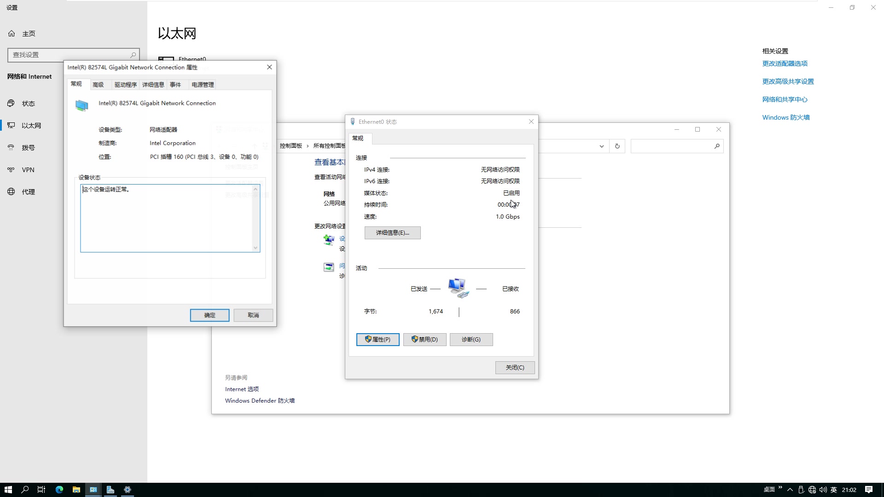The width and height of the screenshot is (884, 497).
Task: Click the 禁用(D) disable button
Action: 425,340
